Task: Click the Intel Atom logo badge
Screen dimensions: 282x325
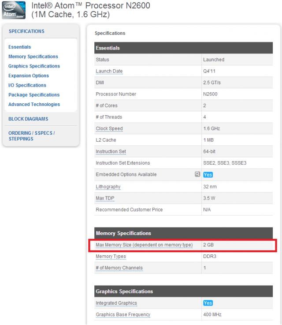Action: 14,10
